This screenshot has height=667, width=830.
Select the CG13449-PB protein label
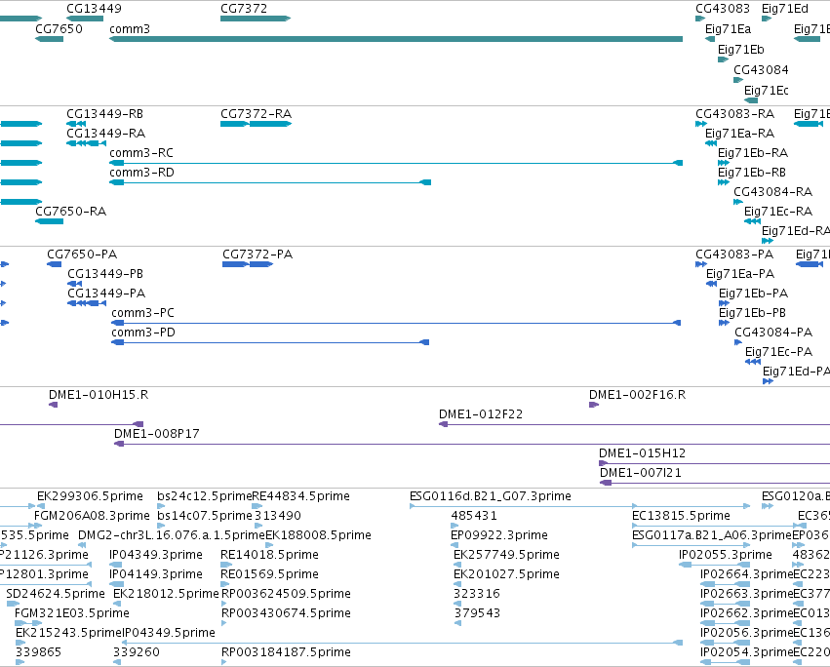pos(105,274)
